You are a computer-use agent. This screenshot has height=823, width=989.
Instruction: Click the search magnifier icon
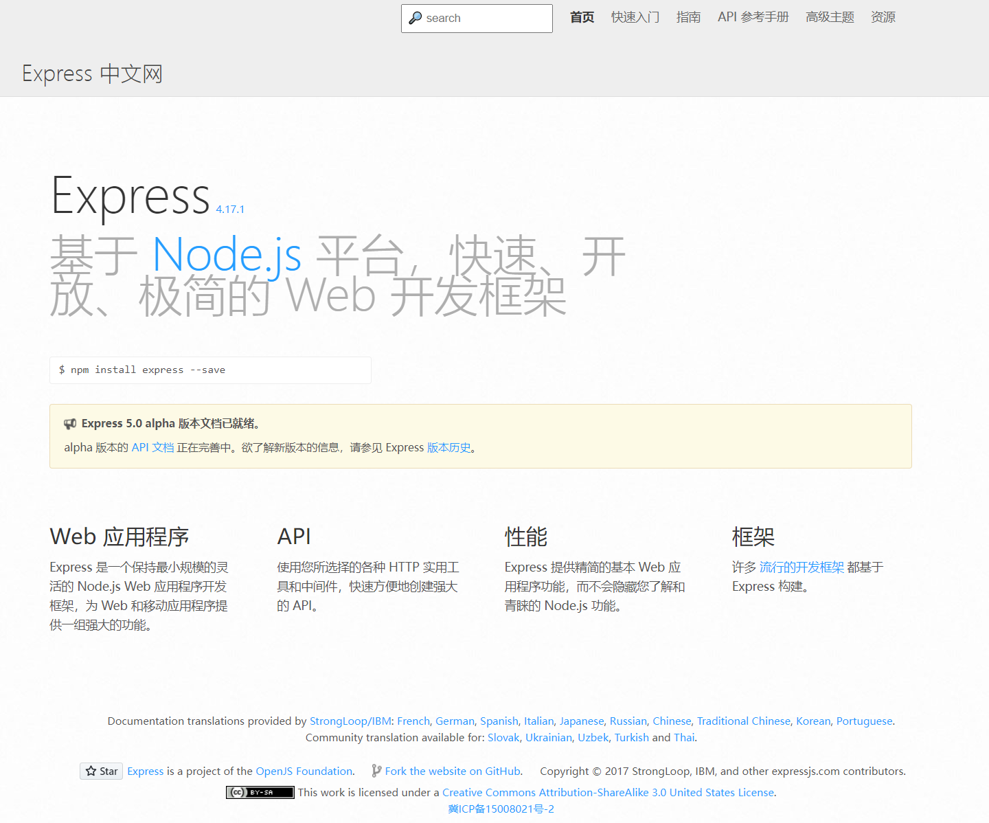click(416, 17)
